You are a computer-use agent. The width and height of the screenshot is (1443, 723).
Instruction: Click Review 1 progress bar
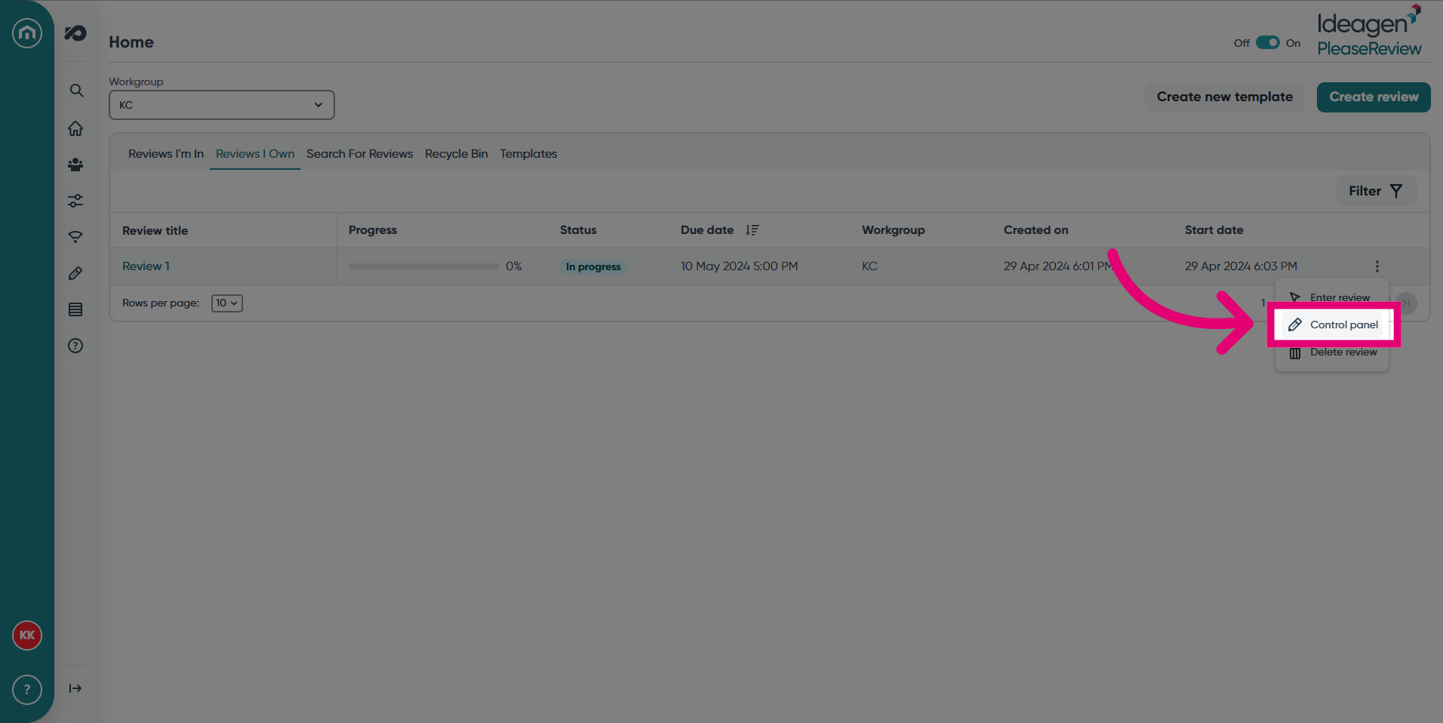[423, 266]
